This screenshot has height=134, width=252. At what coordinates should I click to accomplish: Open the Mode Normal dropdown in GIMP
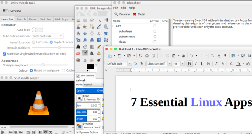tap(94, 85)
